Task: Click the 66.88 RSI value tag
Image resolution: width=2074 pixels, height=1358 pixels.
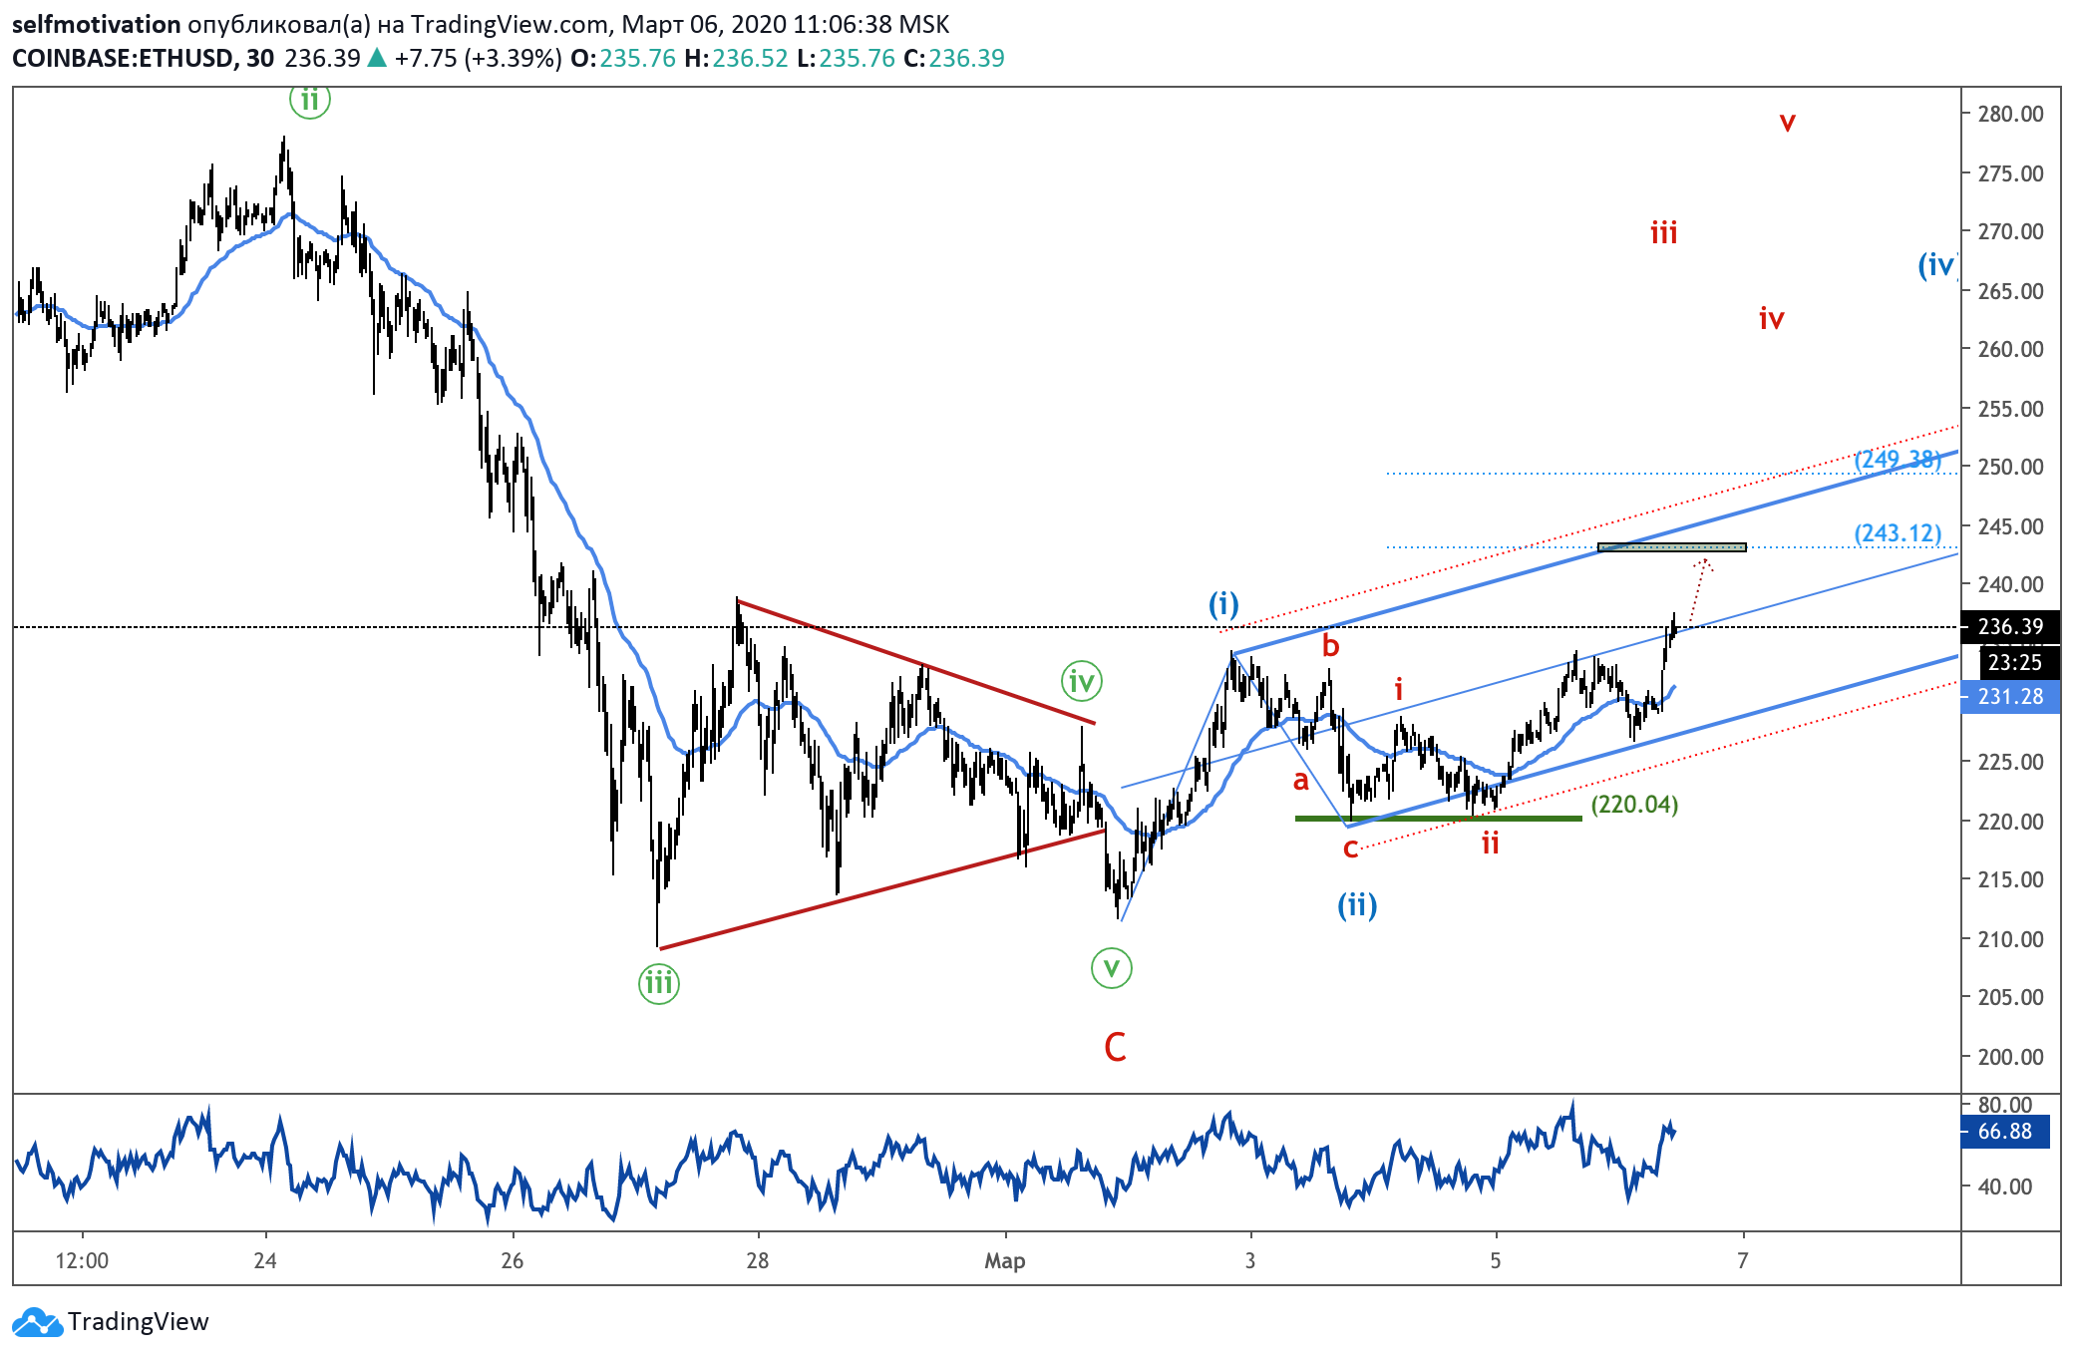Action: (2004, 1131)
